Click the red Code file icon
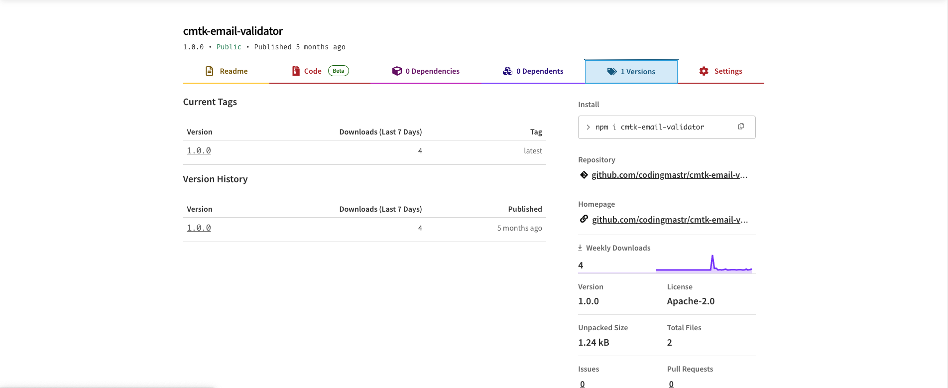948x388 pixels. 296,71
